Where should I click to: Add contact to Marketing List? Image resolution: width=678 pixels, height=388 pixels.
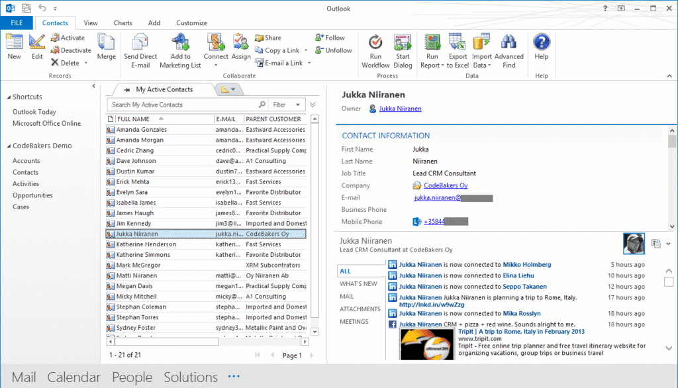(180, 51)
